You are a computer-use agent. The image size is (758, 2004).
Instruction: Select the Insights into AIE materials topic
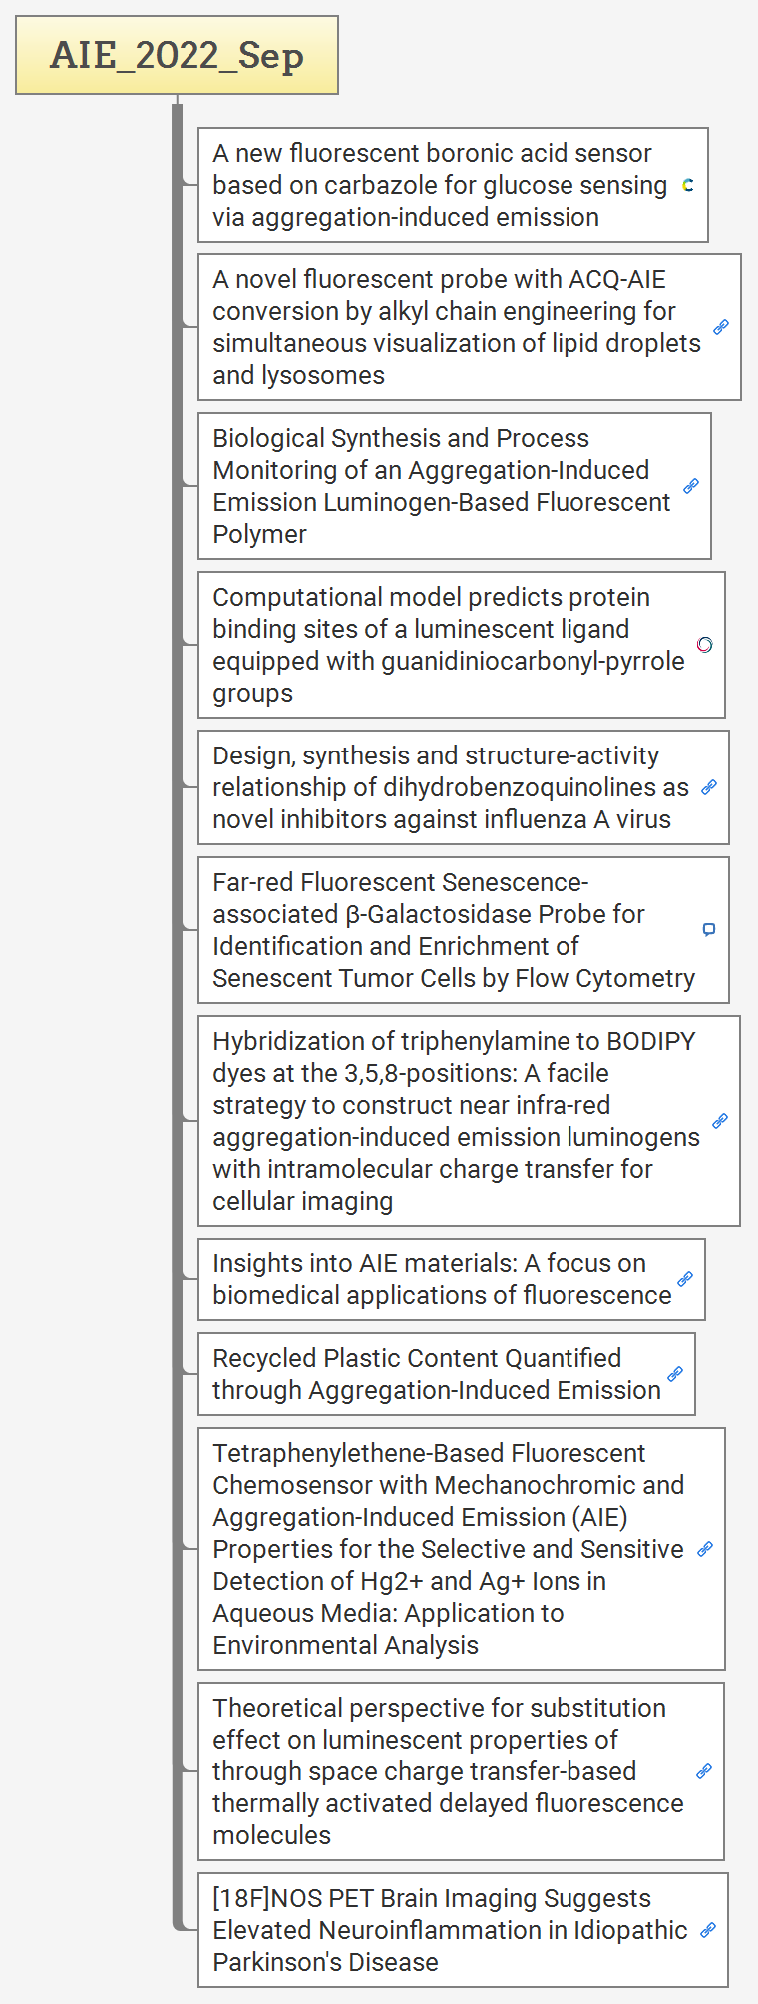(x=451, y=1279)
